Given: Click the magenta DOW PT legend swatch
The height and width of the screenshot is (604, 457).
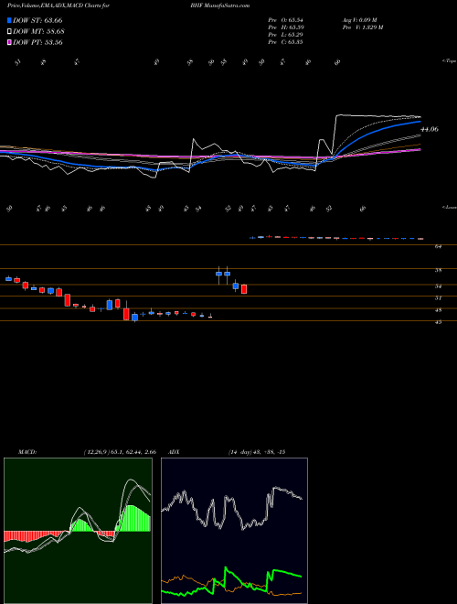Looking at the screenshot, I should [x=10, y=42].
